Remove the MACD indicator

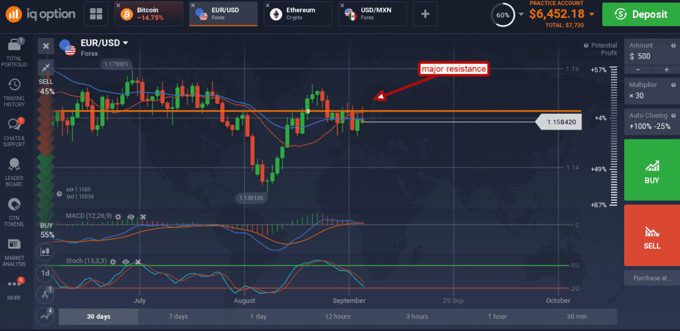click(143, 217)
